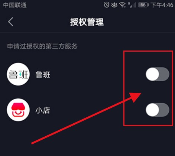Toggle authorization switch for 鲁班
175x156 pixels.
[158, 74]
